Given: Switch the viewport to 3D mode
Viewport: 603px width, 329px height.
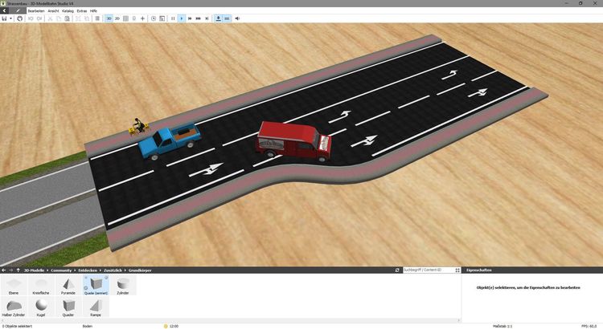Looking at the screenshot, I should [x=109, y=18].
